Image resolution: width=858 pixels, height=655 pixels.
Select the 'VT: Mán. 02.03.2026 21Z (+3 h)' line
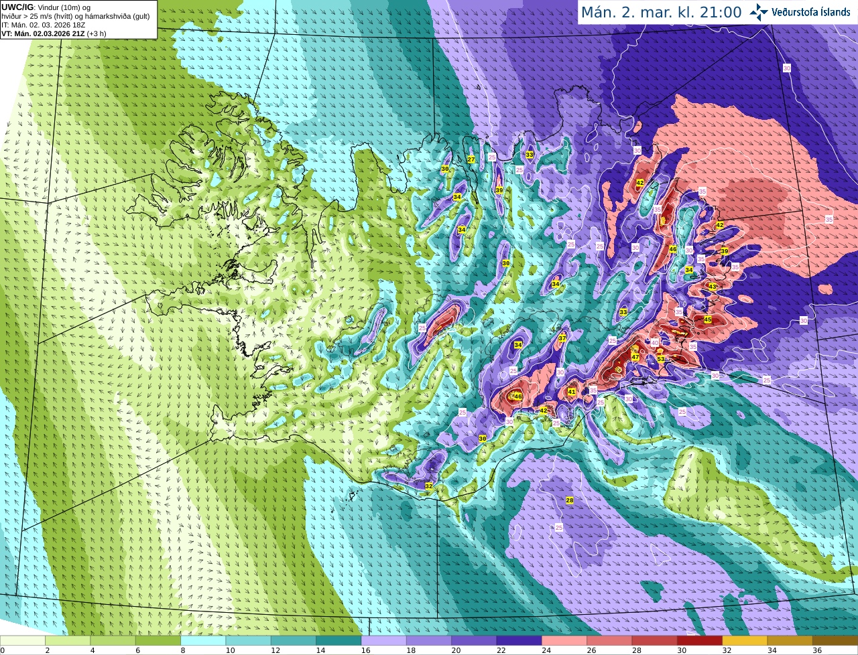(54, 33)
